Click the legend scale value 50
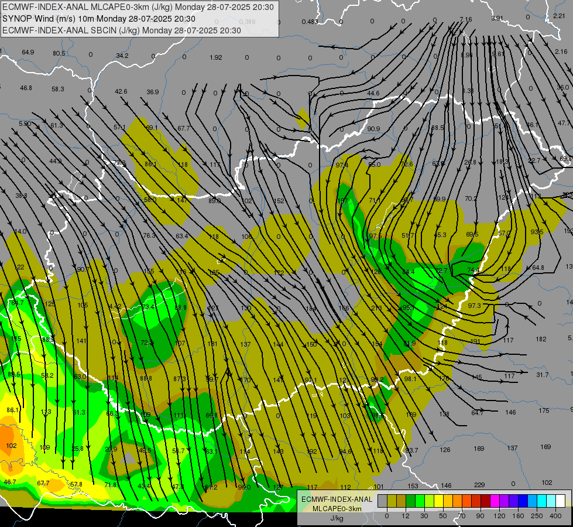The image size is (573, 527). (x=443, y=516)
